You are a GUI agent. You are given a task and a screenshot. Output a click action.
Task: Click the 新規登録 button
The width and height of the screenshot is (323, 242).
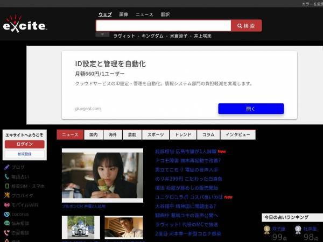point(25,154)
